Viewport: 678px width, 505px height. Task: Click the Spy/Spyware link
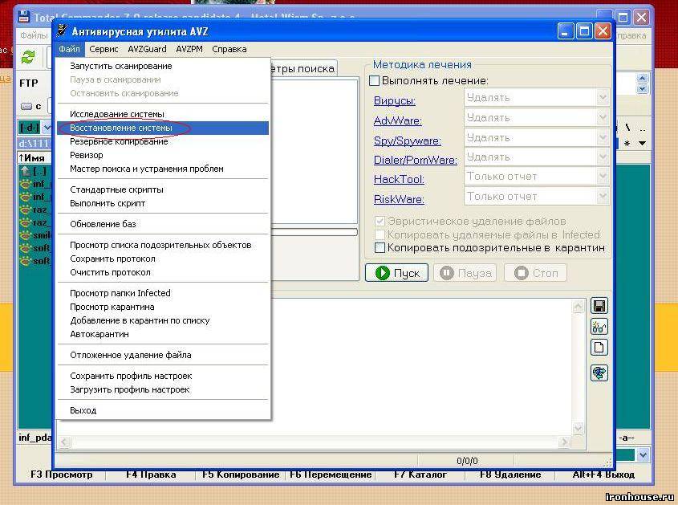point(408,141)
